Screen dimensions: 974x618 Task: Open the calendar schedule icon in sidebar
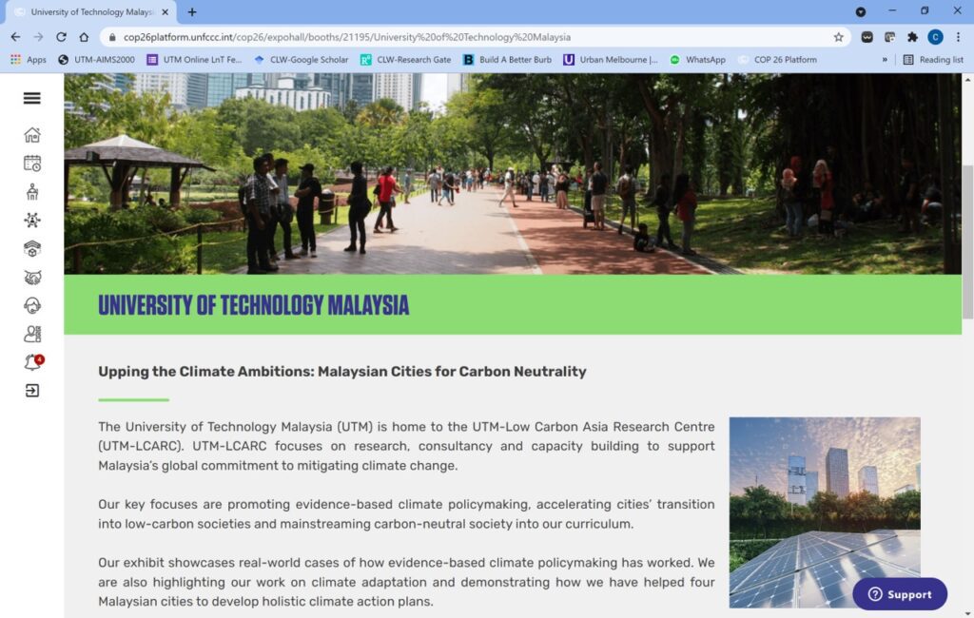point(31,164)
